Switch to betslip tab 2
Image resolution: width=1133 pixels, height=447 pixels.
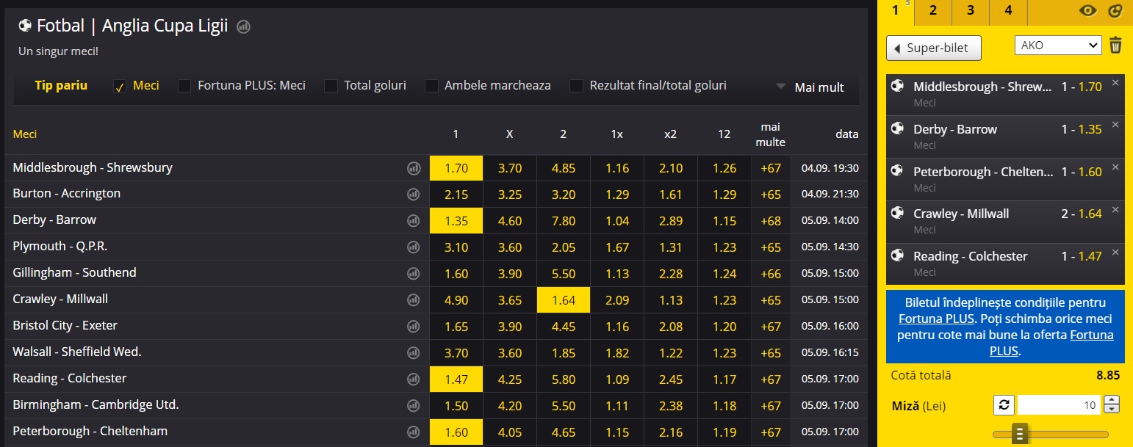pyautogui.click(x=932, y=11)
